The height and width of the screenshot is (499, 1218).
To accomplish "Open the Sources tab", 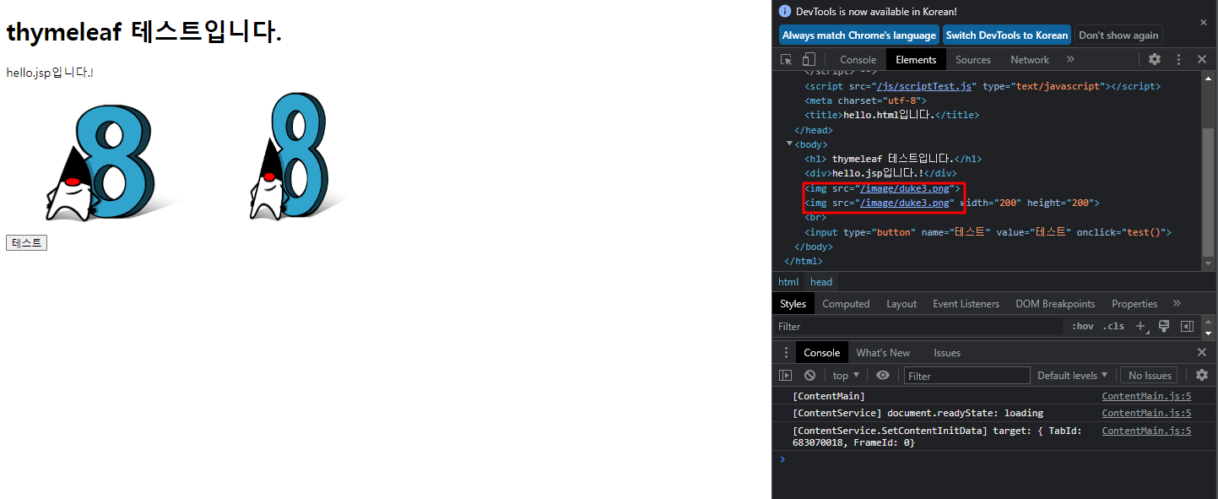I will pyautogui.click(x=973, y=59).
